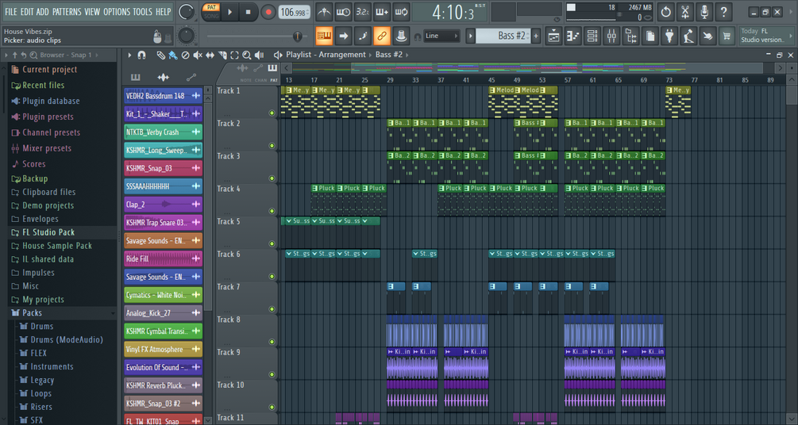Toggle PAT pattern mode
798x425 pixels.
211,7
